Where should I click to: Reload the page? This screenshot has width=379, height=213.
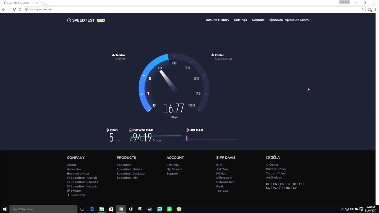click(15, 9)
